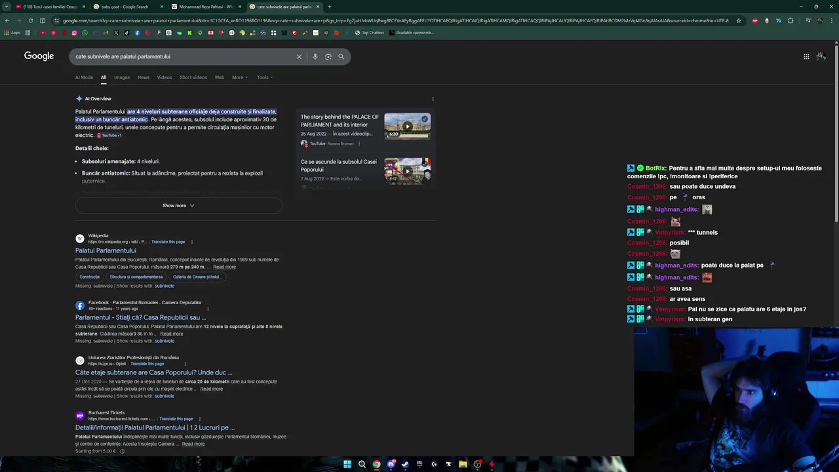The image size is (839, 472).
Task: Click Translate this page for Wikipedia result
Action: pos(168,242)
